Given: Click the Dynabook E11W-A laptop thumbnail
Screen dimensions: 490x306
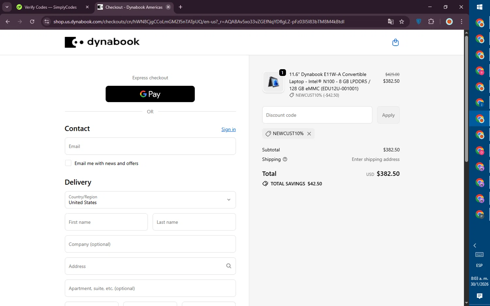Looking at the screenshot, I should pyautogui.click(x=273, y=82).
